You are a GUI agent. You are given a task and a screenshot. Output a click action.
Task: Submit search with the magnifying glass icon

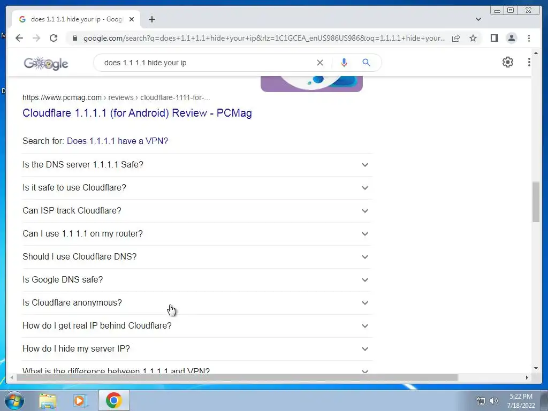366,63
